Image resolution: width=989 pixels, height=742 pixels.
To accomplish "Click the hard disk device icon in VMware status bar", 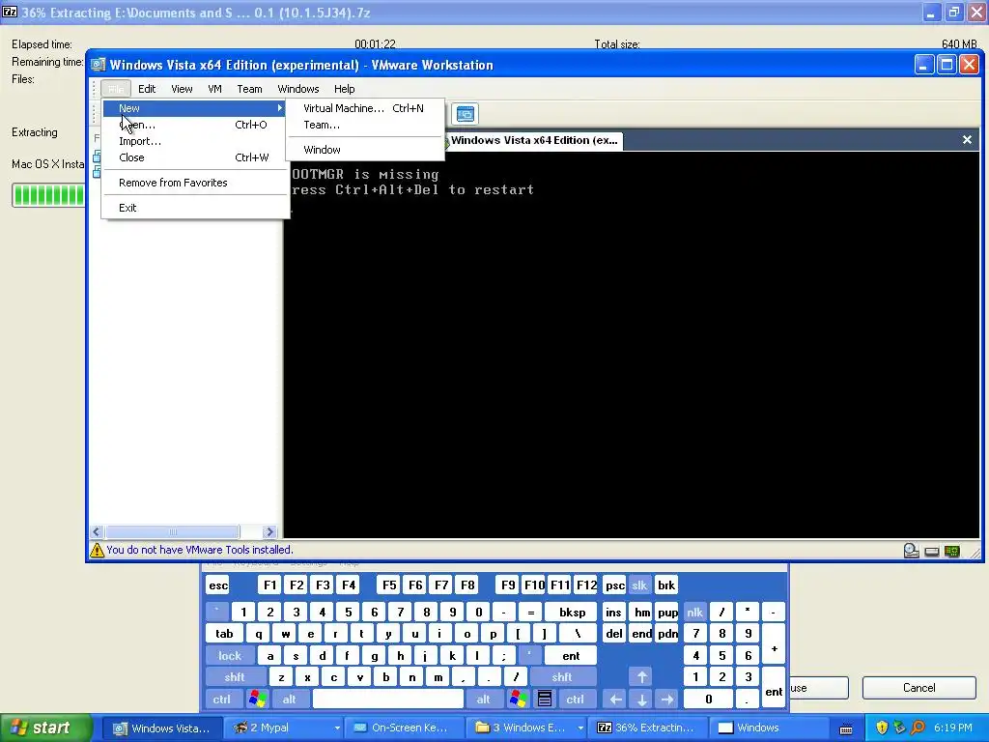I will click(x=932, y=552).
